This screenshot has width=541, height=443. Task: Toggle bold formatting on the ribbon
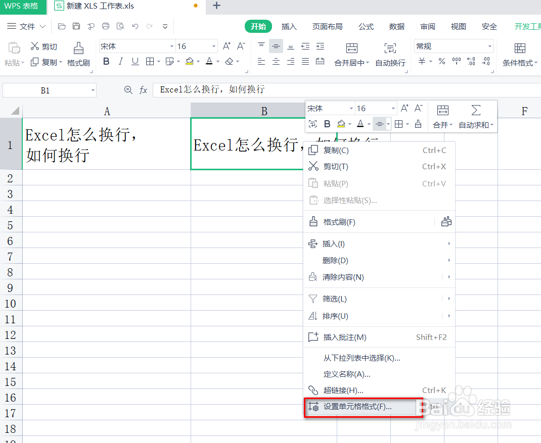coord(106,62)
